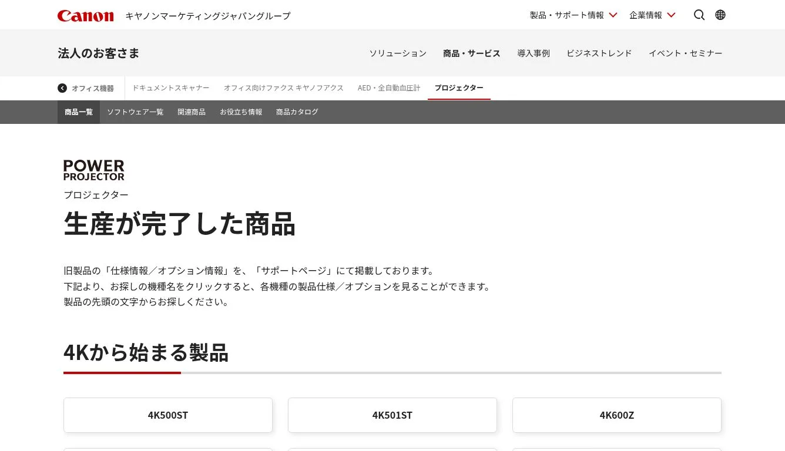The width and height of the screenshot is (785, 451).
Task: Click the 法人のお客さま heading link
Action: coord(99,53)
